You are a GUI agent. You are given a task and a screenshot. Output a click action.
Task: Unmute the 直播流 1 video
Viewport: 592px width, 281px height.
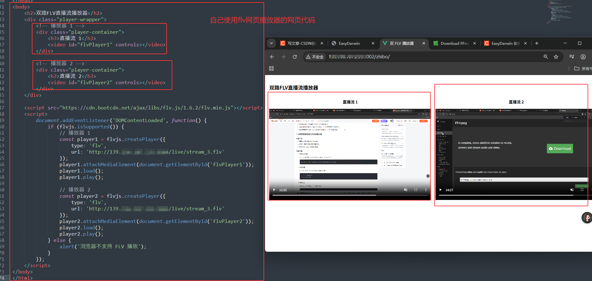coord(406,190)
